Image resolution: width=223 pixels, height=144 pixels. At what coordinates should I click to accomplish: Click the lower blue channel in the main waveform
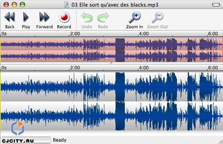(x=111, y=116)
